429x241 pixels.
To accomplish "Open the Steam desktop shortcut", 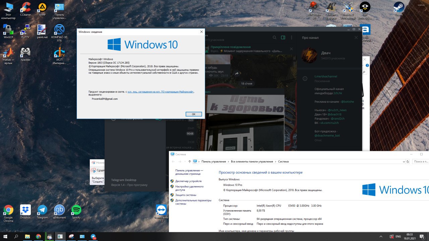I will [399, 9].
